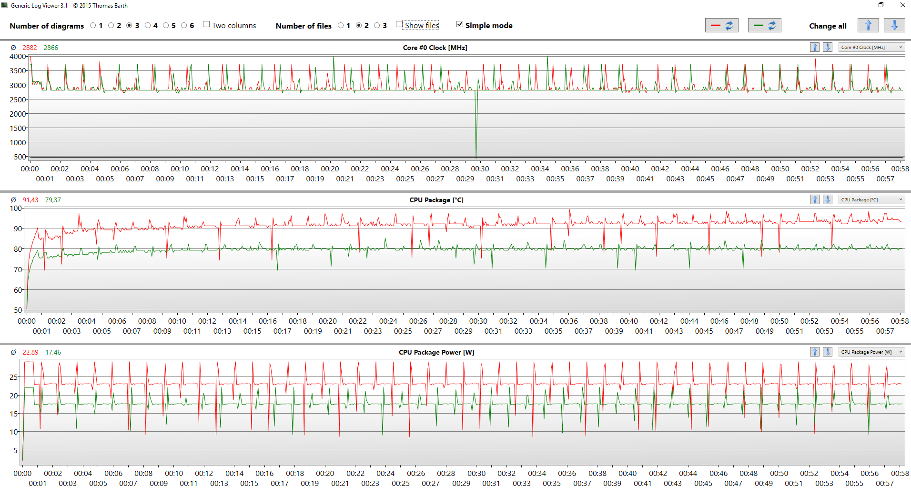Viewport: 911px width, 495px height.
Task: Click up arrow on Core #0 Clock diagram
Action: (815, 47)
